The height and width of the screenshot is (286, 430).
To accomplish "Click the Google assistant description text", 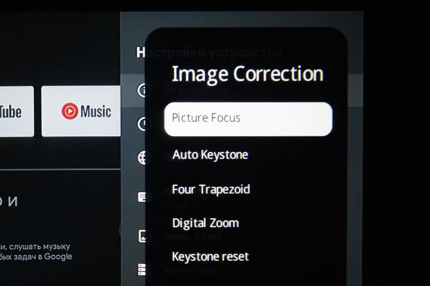I will click(36, 252).
